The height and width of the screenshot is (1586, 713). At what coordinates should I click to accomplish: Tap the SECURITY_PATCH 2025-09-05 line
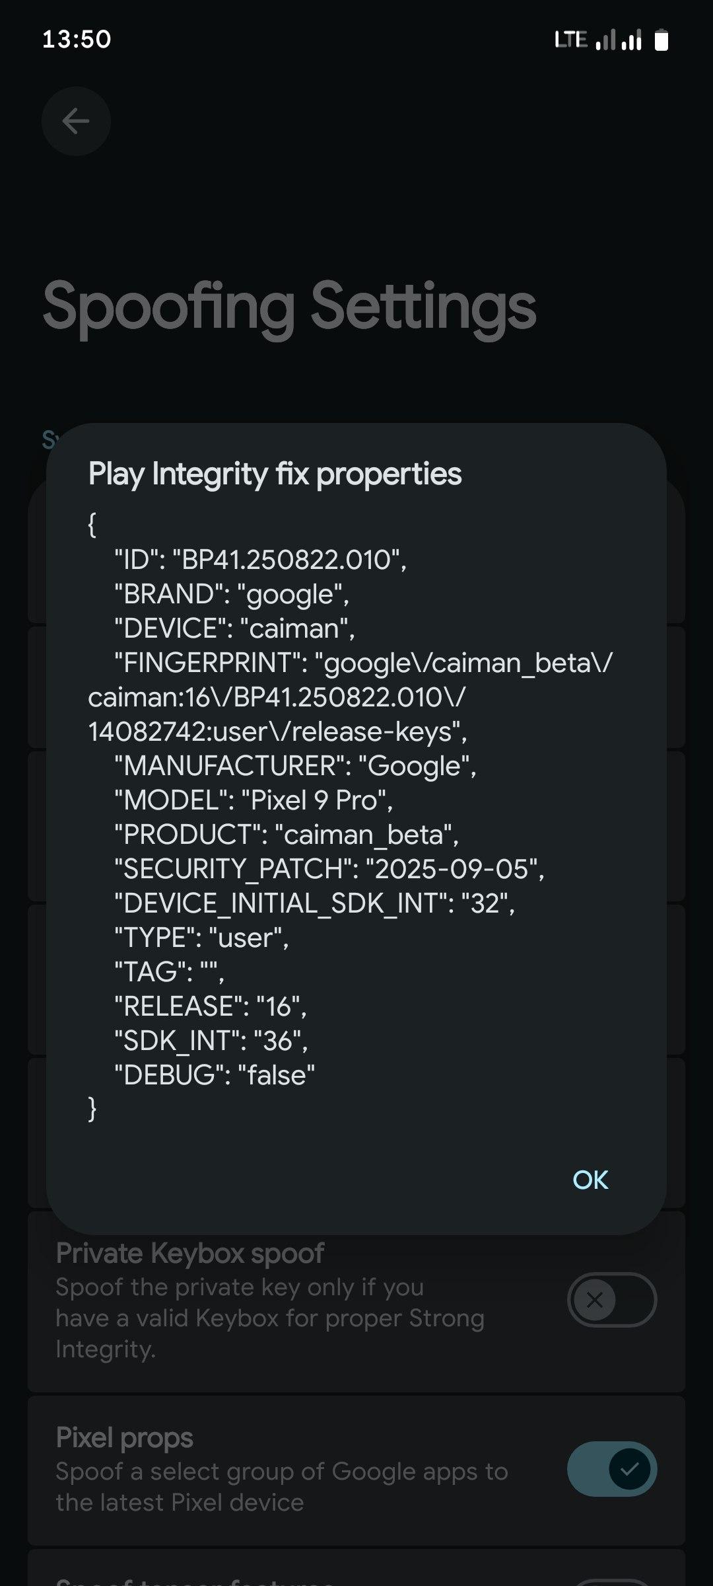coord(329,869)
